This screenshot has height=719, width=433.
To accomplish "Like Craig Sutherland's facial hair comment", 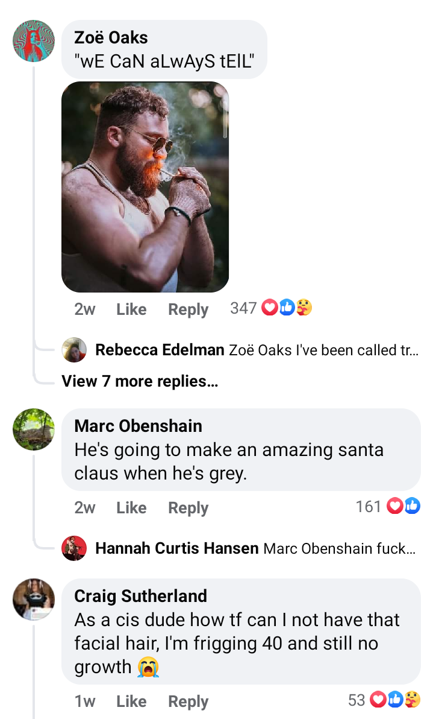I will pos(131,701).
